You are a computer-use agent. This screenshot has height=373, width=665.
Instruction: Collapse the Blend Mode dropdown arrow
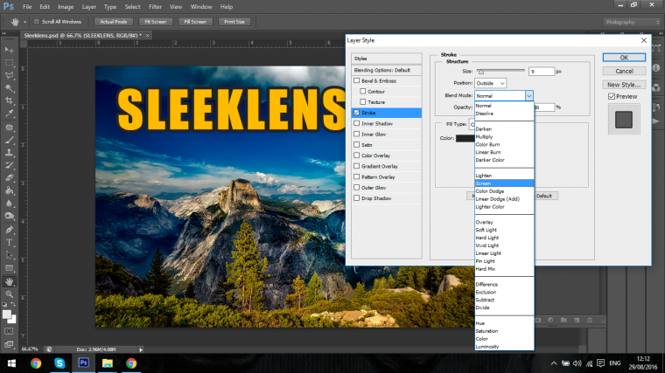pyautogui.click(x=528, y=96)
